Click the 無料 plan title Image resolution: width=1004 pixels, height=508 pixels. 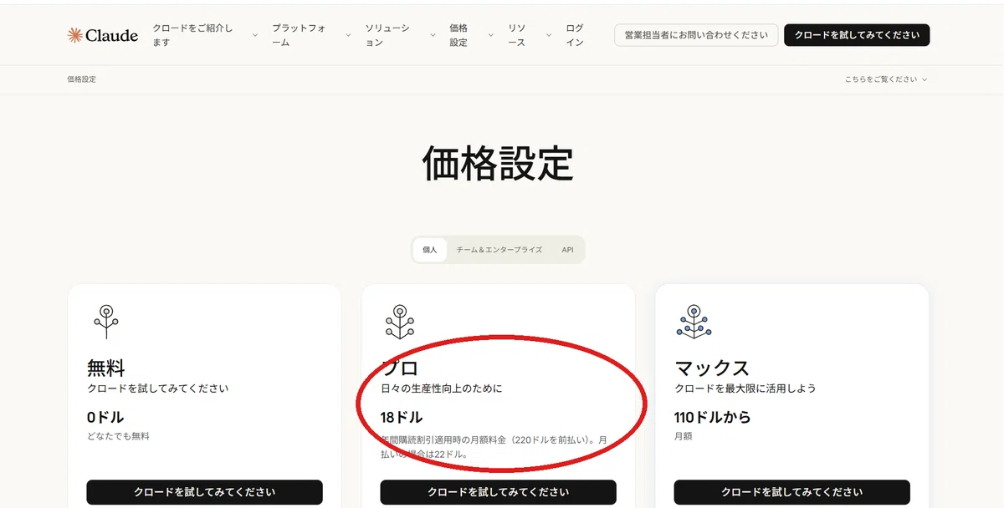click(x=106, y=368)
